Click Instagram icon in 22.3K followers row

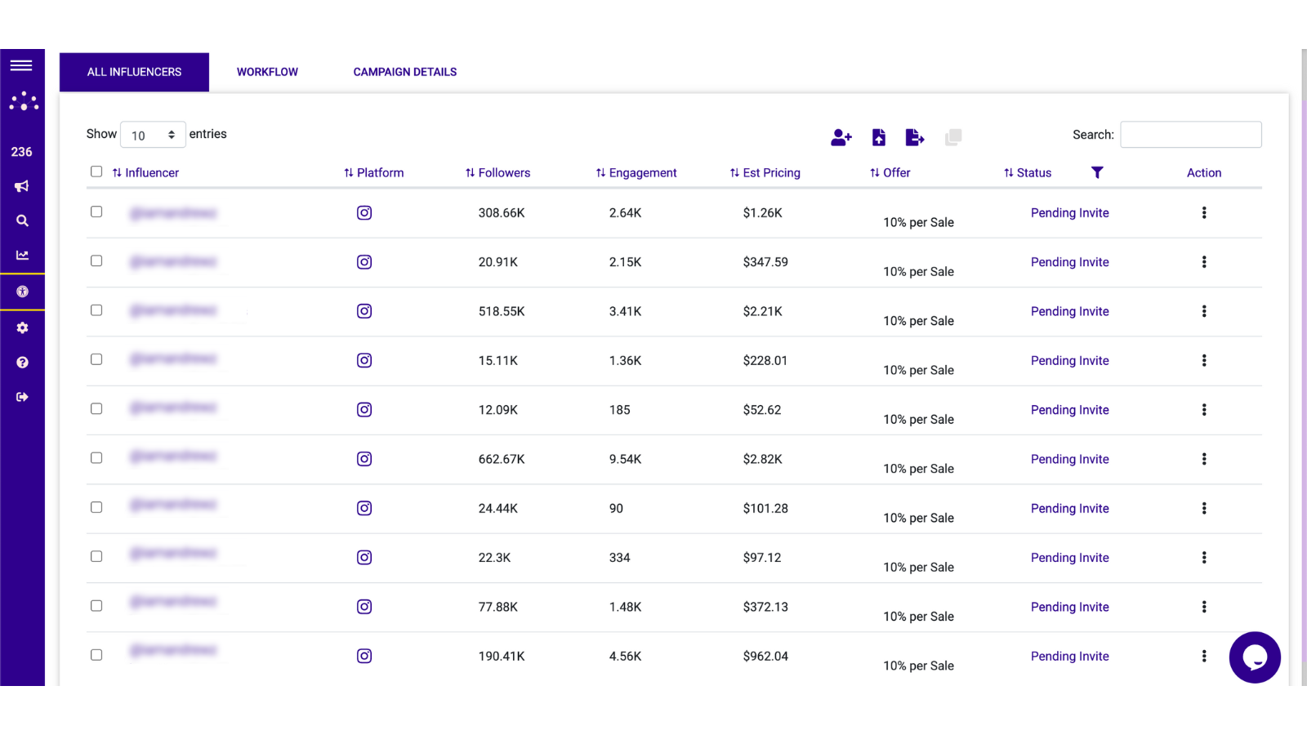click(x=364, y=558)
